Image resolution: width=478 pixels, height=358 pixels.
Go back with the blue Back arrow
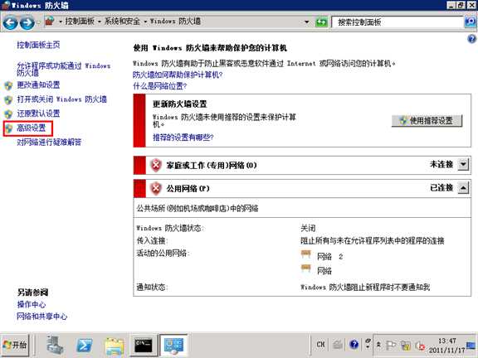[10, 22]
